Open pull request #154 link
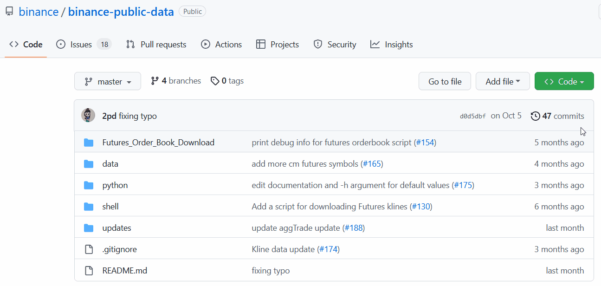Screen dimensions: 601x286 426,143
